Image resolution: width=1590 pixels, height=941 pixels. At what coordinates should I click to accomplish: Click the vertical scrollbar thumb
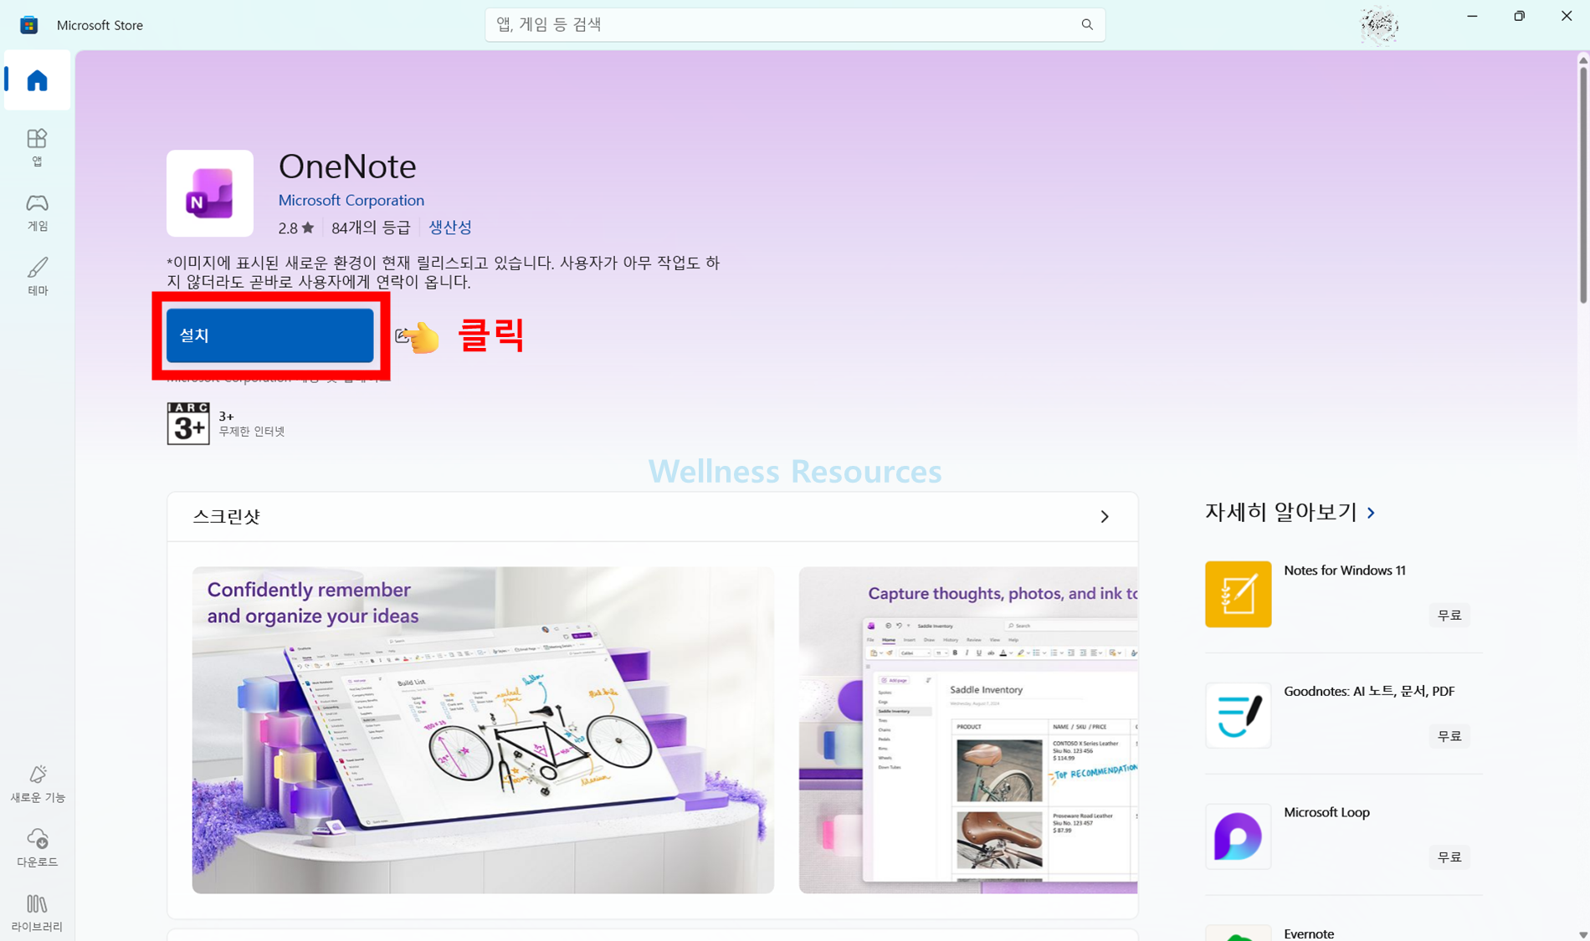pyautogui.click(x=1582, y=186)
